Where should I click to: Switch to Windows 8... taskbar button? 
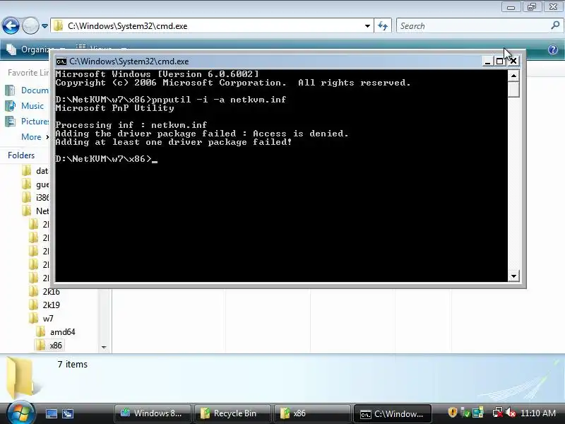coord(153,413)
